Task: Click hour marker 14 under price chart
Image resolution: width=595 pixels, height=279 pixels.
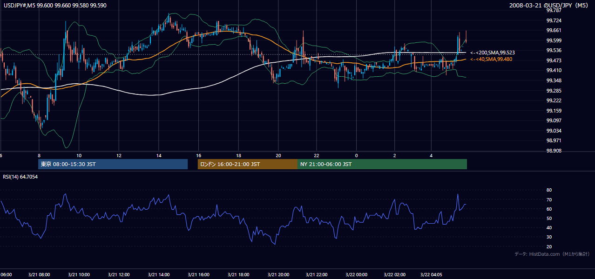Action: (158, 155)
